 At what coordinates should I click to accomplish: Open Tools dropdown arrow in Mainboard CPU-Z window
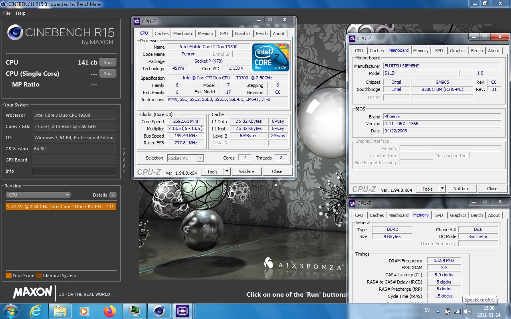click(x=442, y=189)
